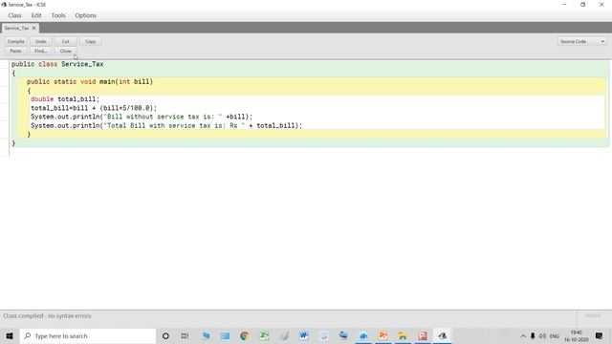Click the 'public class Service_Tax' code line
Screen dimensions: 612x344
point(57,64)
